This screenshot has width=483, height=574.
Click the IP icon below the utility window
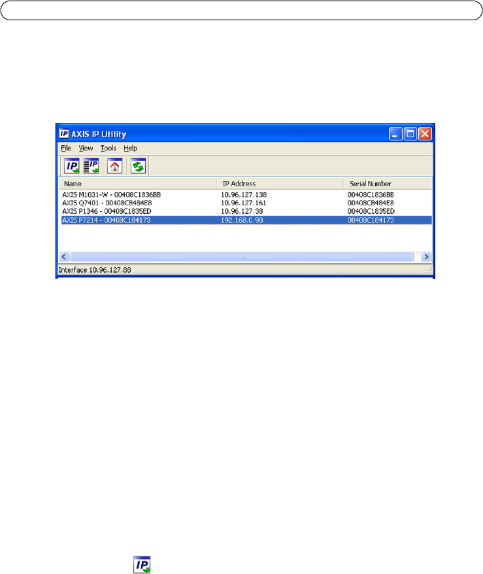coord(142,565)
